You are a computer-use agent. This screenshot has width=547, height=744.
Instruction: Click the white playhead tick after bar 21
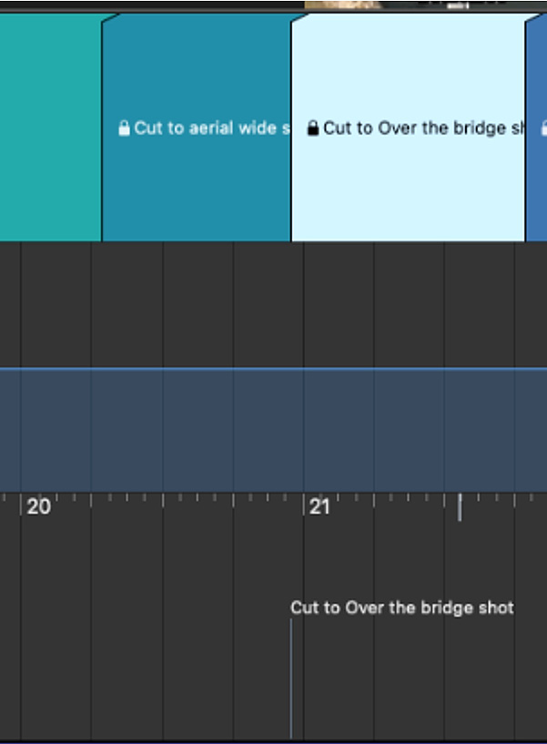[x=460, y=507]
